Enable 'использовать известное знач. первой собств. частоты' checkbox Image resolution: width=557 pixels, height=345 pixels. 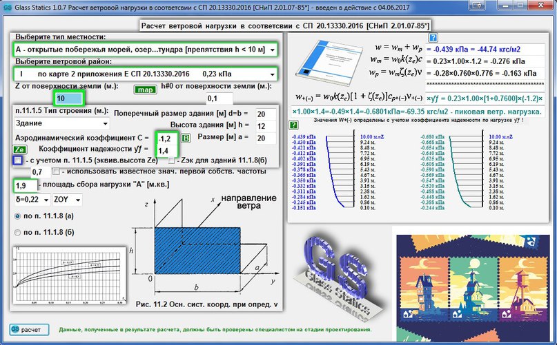pyautogui.click(x=56, y=171)
